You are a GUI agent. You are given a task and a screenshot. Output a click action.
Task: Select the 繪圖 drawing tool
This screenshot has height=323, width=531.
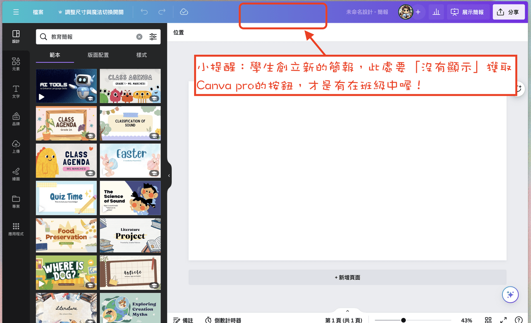tap(16, 174)
